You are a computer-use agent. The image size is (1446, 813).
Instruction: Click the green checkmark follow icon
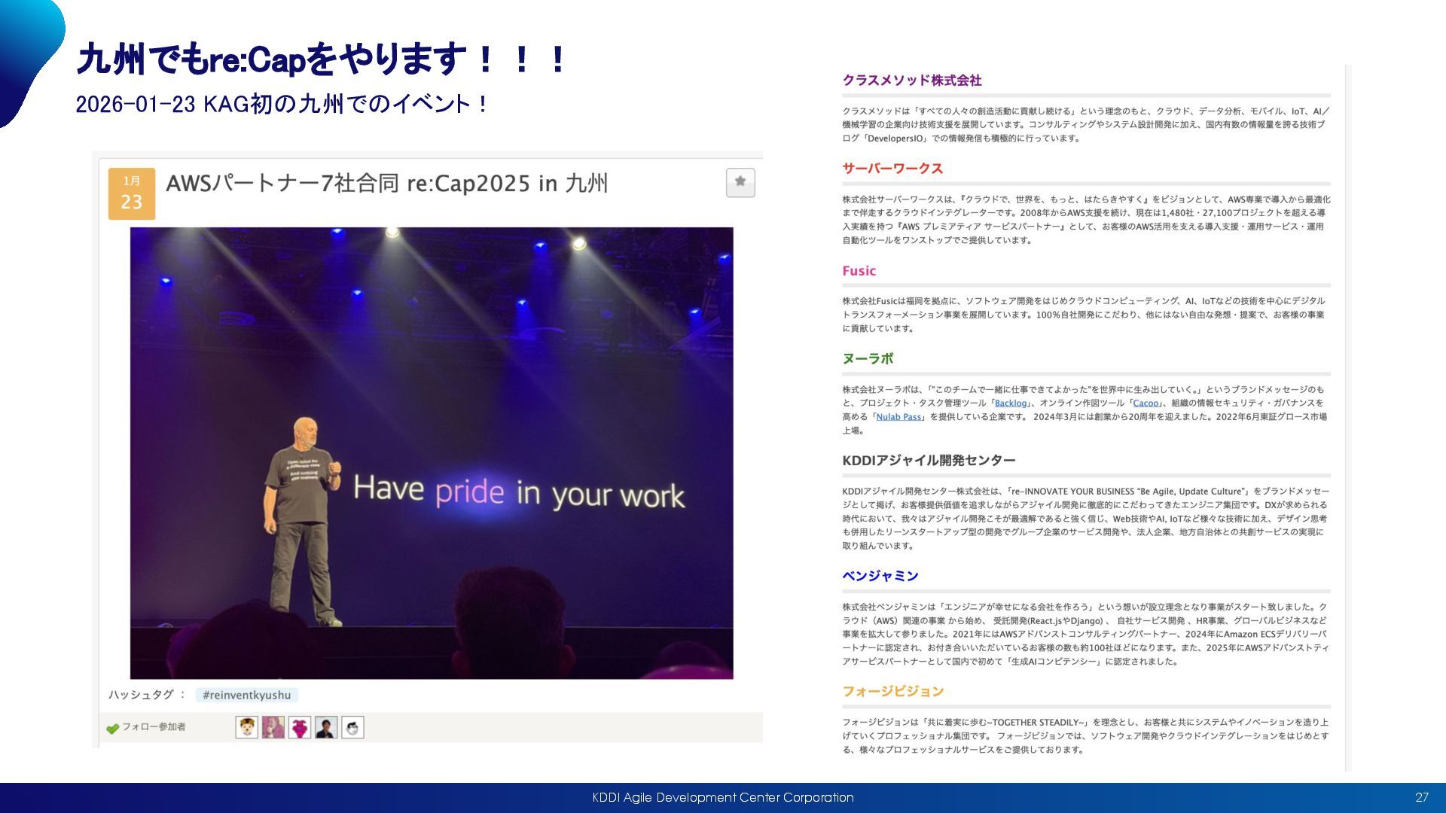point(113,728)
